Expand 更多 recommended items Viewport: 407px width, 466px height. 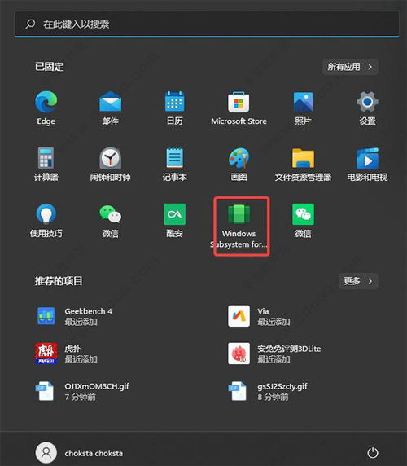[358, 281]
